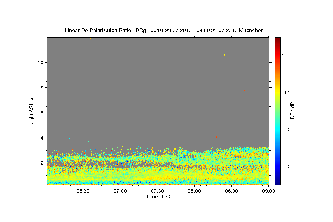Click the height tick label 6
Image resolution: width=333 pixels, height=222 pixels.
[42, 113]
